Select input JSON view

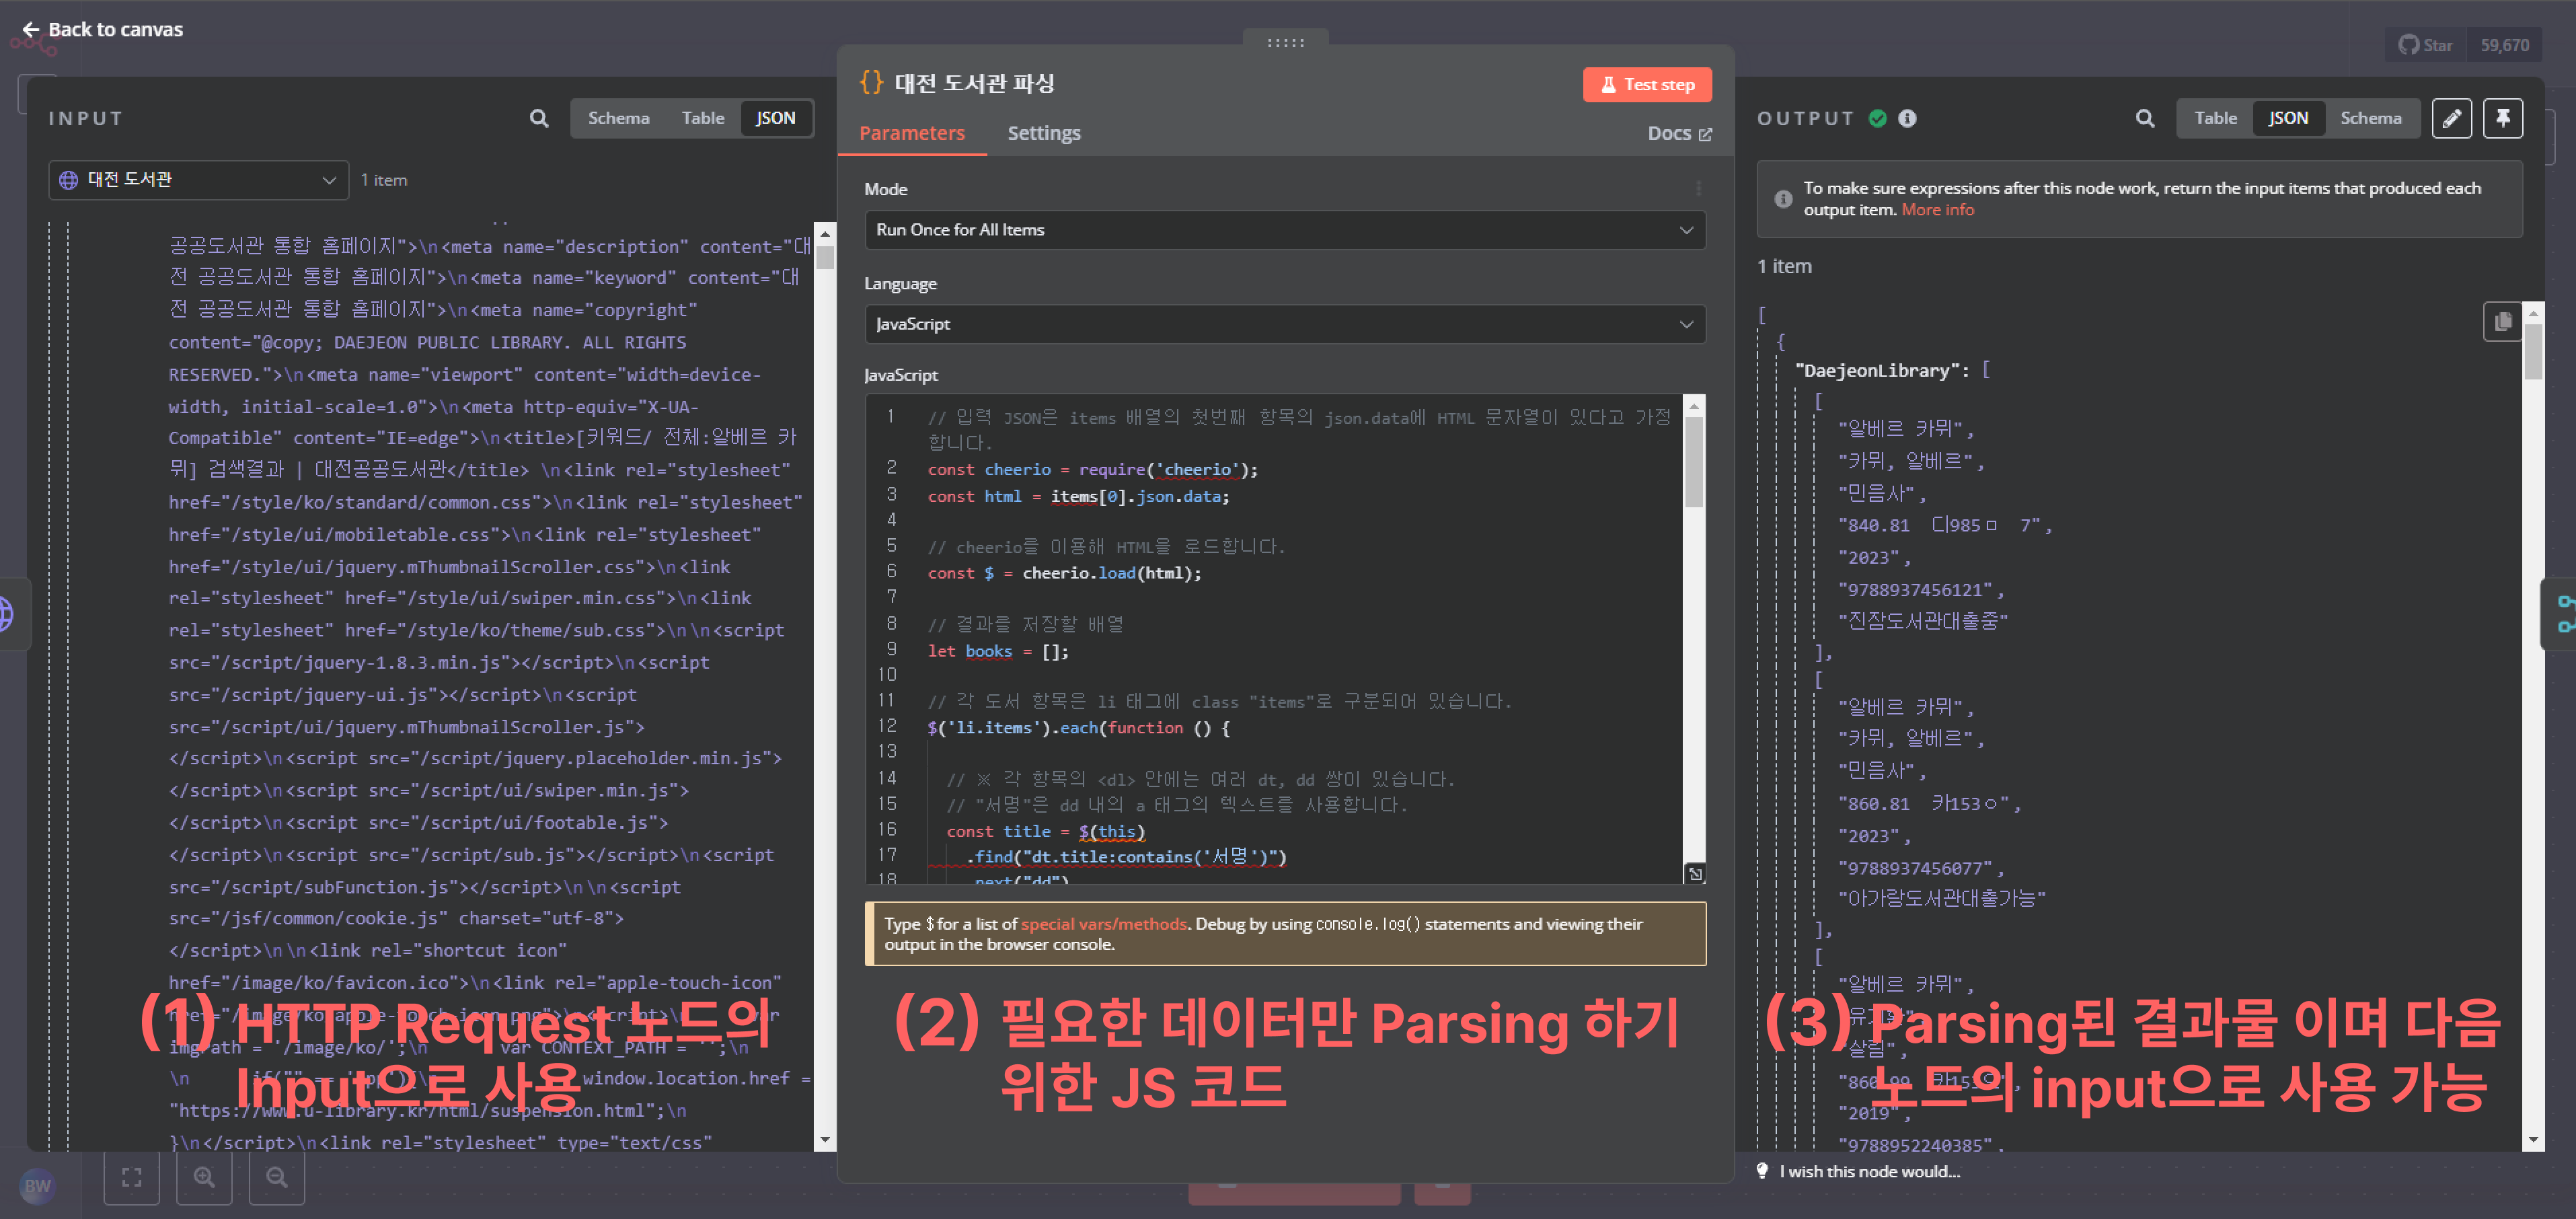click(775, 118)
